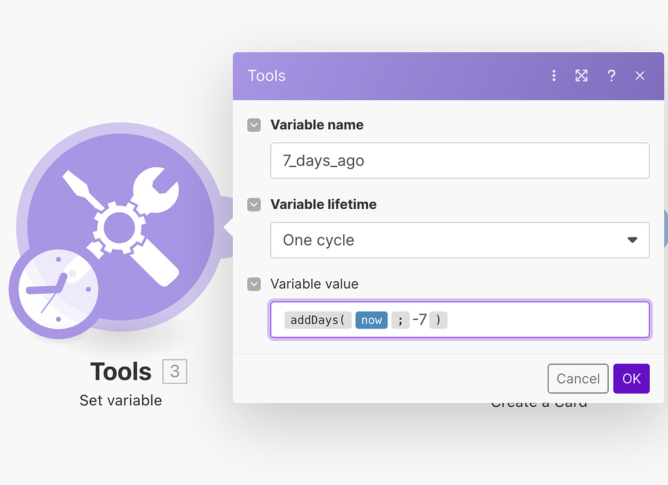The height and width of the screenshot is (485, 668).
Task: Click the addDays( function token
Action: click(318, 320)
